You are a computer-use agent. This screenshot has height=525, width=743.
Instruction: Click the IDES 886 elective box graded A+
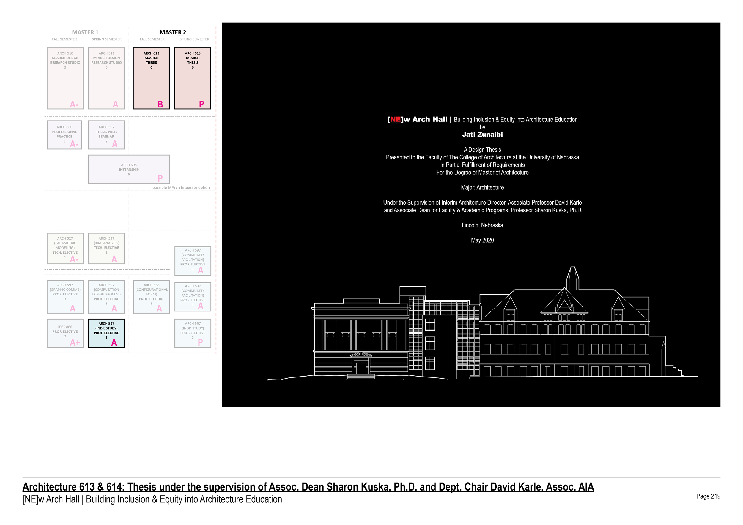(65, 333)
